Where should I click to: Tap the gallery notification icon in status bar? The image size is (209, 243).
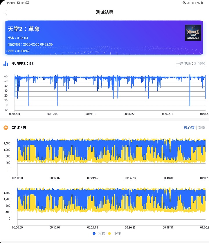click(18, 3)
